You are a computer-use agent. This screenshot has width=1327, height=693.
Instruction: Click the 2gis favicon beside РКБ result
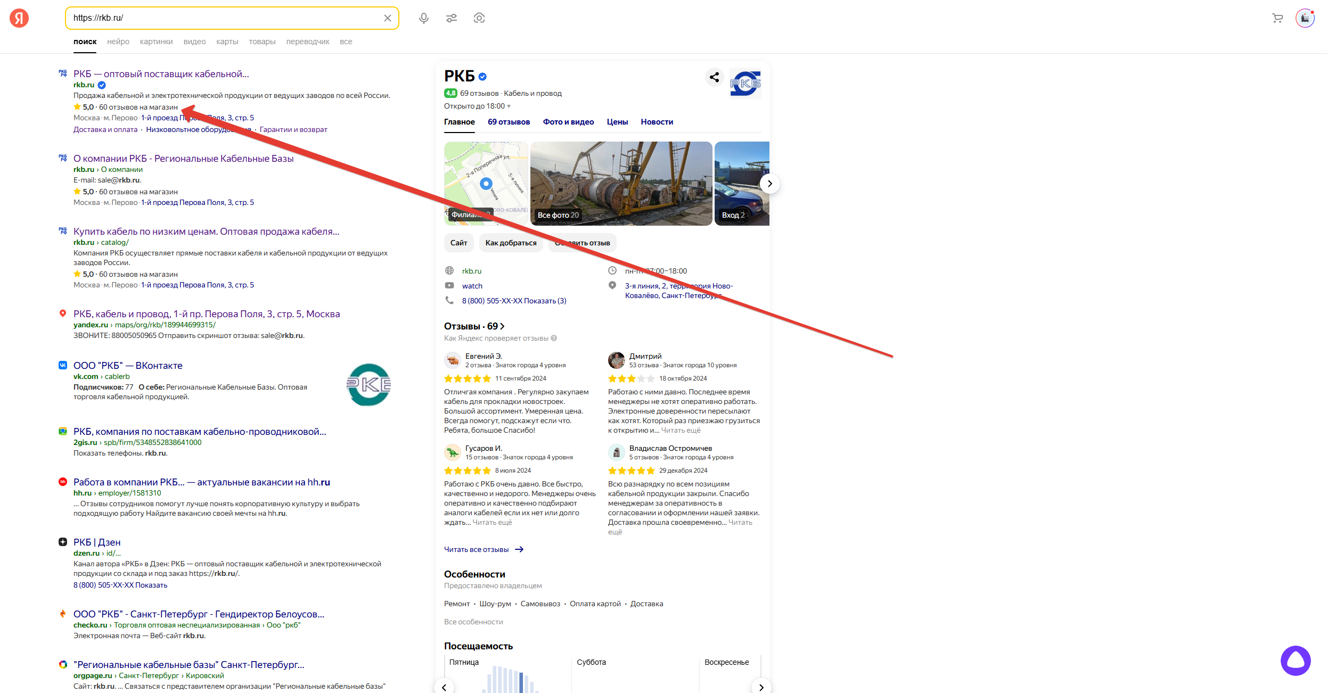tap(63, 431)
